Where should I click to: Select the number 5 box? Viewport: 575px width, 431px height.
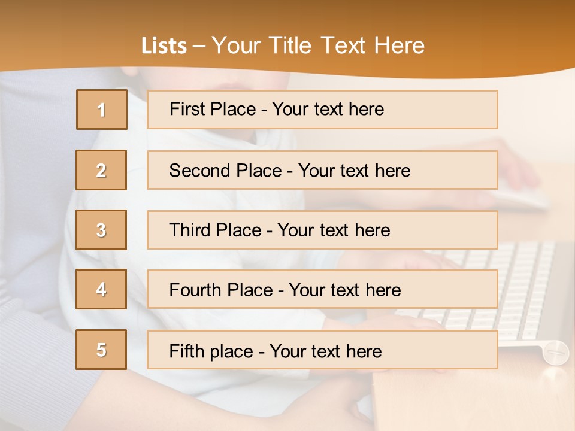point(101,350)
